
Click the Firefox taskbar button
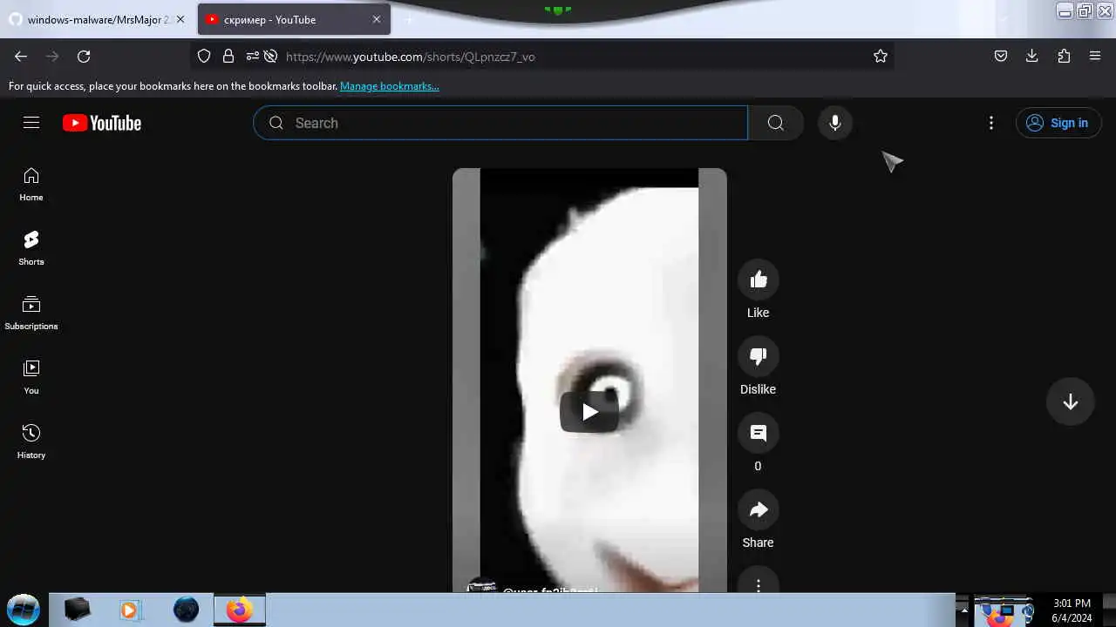click(240, 610)
